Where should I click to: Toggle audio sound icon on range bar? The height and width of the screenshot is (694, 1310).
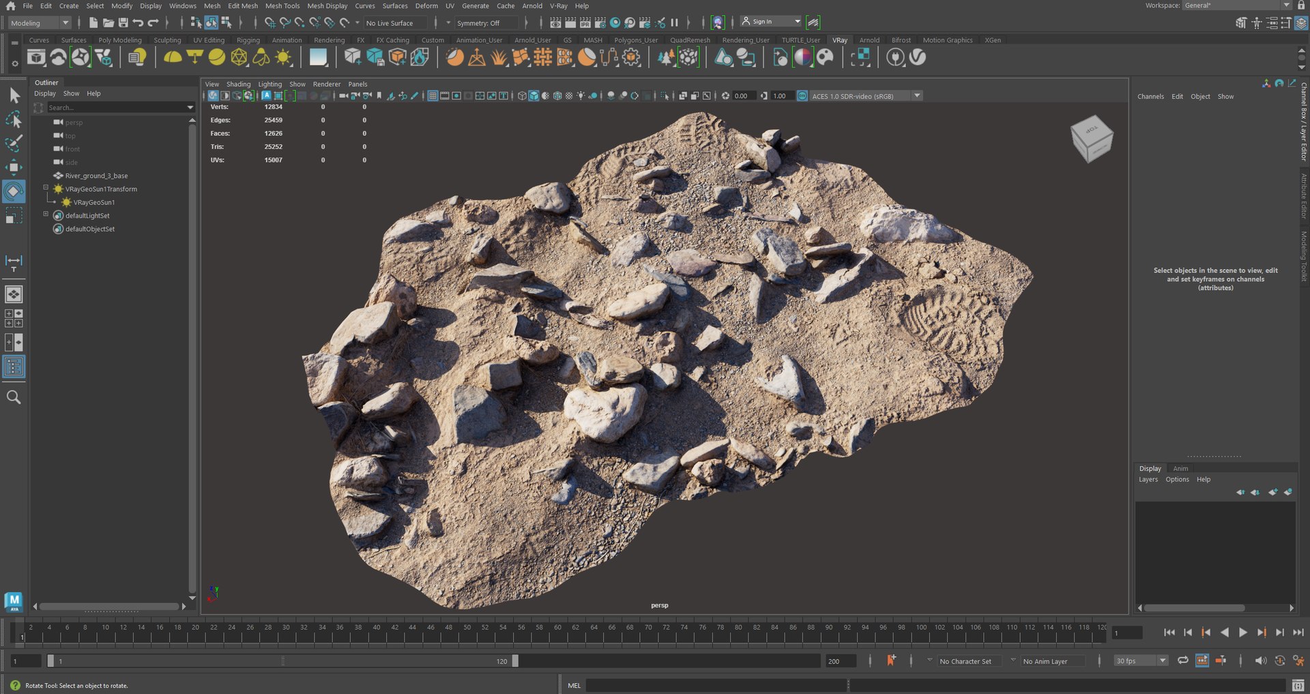tap(1260, 661)
